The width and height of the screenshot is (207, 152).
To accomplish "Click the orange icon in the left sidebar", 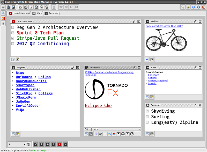I will click(3, 18).
